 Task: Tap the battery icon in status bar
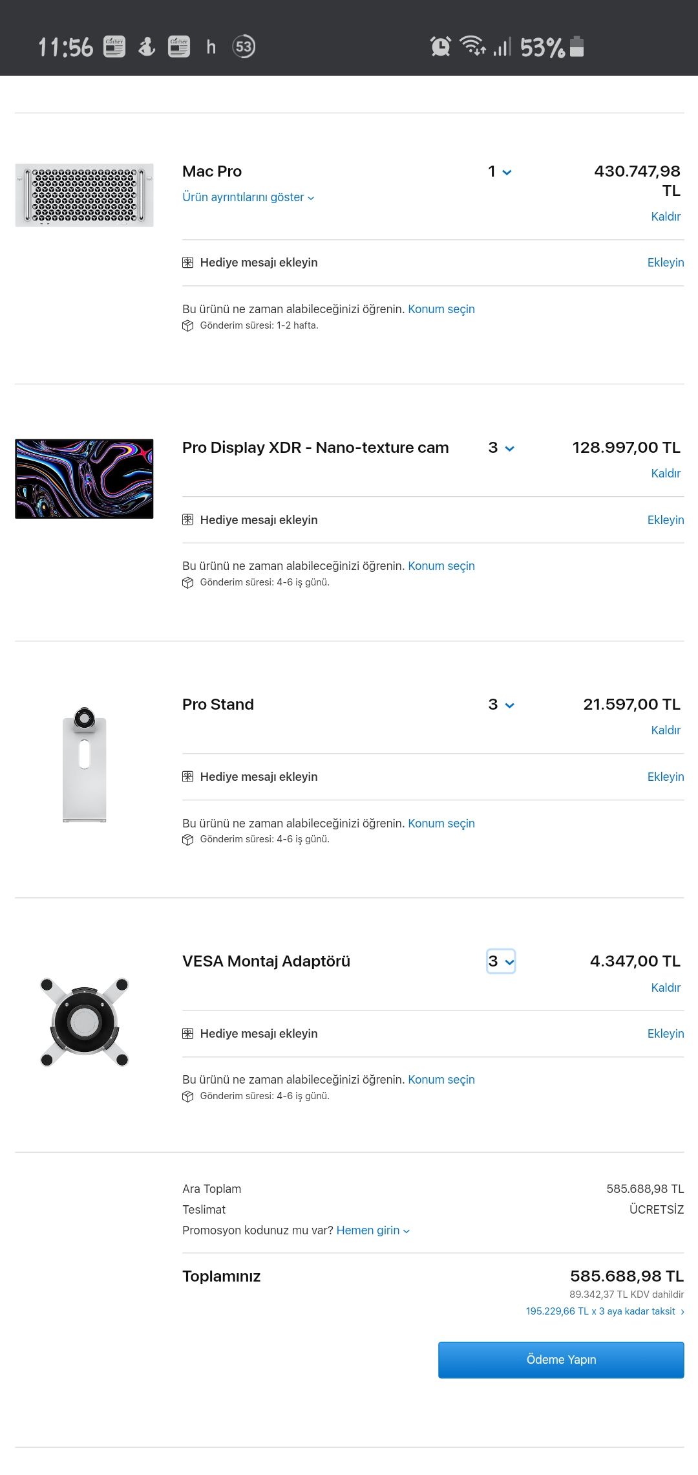click(577, 47)
